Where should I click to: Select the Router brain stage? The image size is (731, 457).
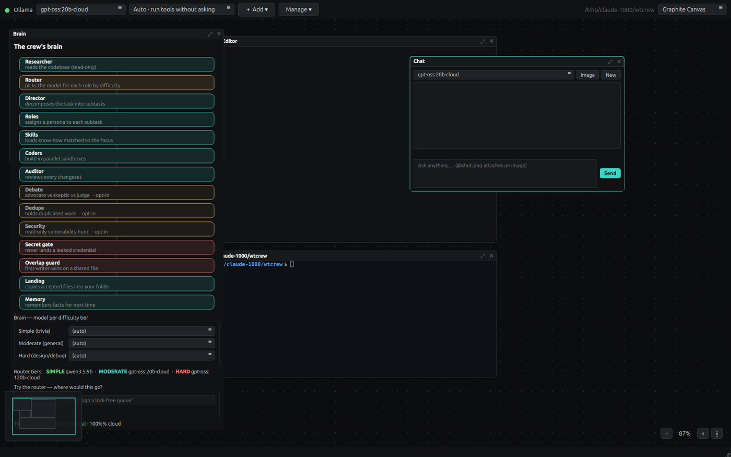[117, 83]
